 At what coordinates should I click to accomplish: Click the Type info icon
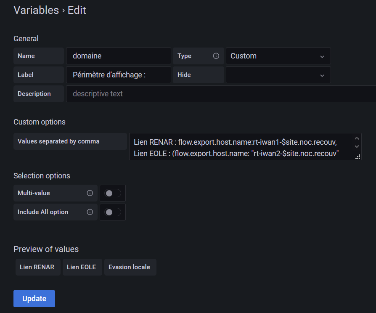tap(216, 56)
